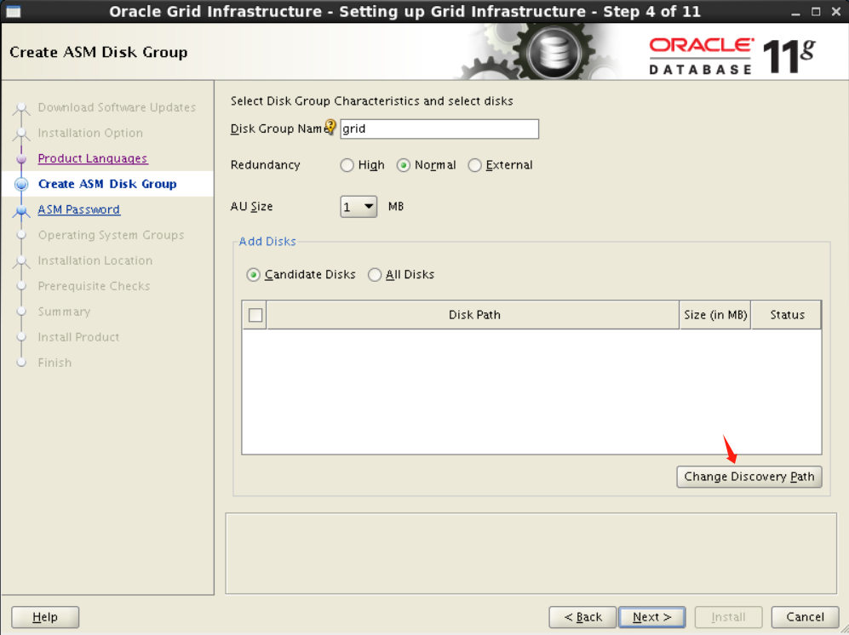This screenshot has width=849, height=635.
Task: Switch to All Disks view
Action: point(375,274)
